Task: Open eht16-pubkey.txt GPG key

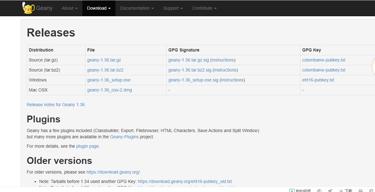Action: (318, 80)
